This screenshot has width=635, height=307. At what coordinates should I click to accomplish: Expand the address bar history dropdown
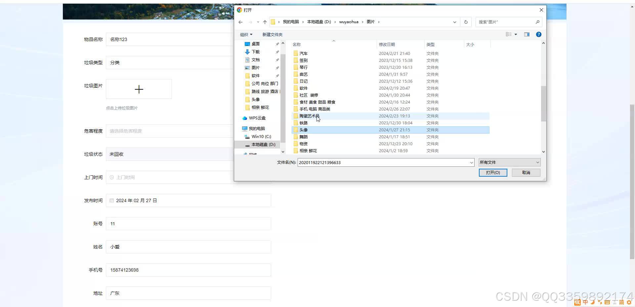coord(454,22)
